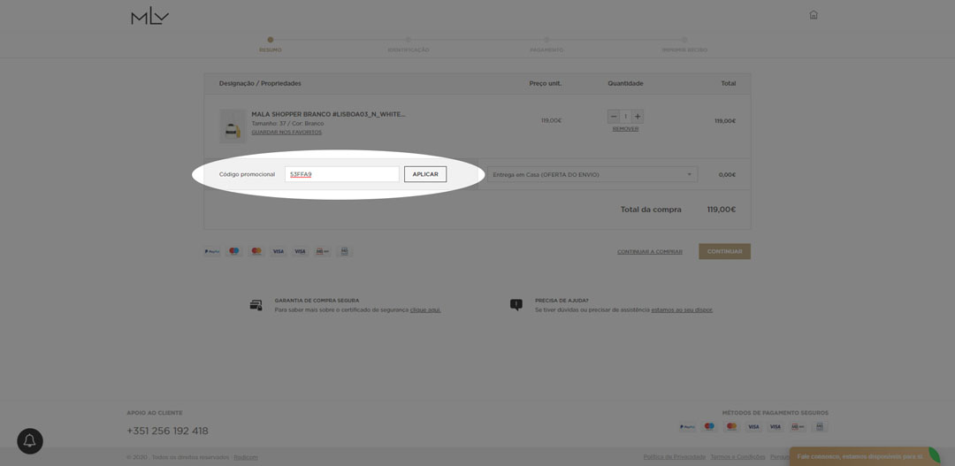Open the home icon at top right
This screenshot has height=466, width=955.
pos(814,15)
